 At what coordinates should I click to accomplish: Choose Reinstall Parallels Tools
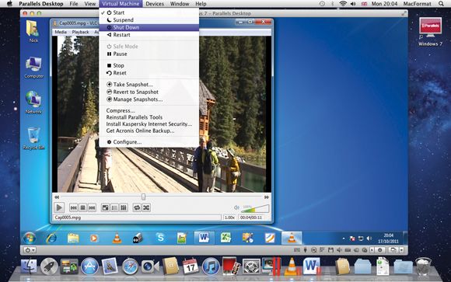149,117
